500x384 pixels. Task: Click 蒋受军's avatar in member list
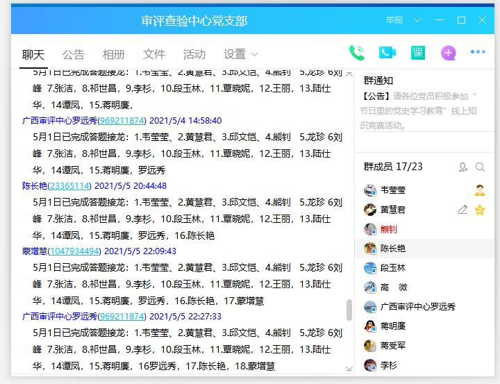tap(370, 346)
